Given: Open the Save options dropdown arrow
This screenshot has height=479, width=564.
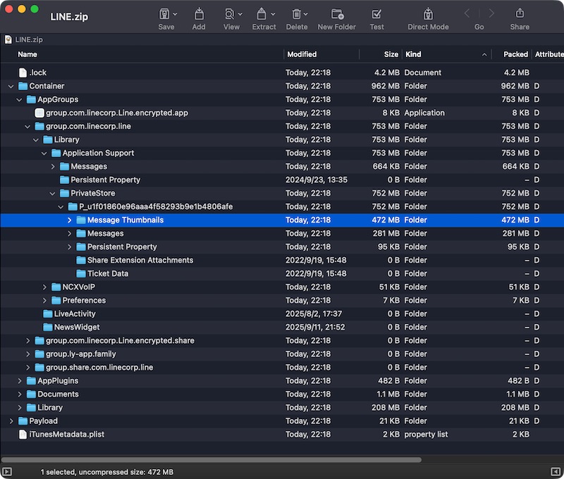Looking at the screenshot, I should (175, 14).
